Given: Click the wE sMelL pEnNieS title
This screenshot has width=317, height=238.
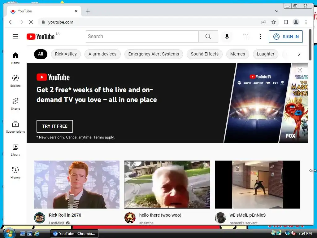Looking at the screenshot, I should click(x=248, y=215).
